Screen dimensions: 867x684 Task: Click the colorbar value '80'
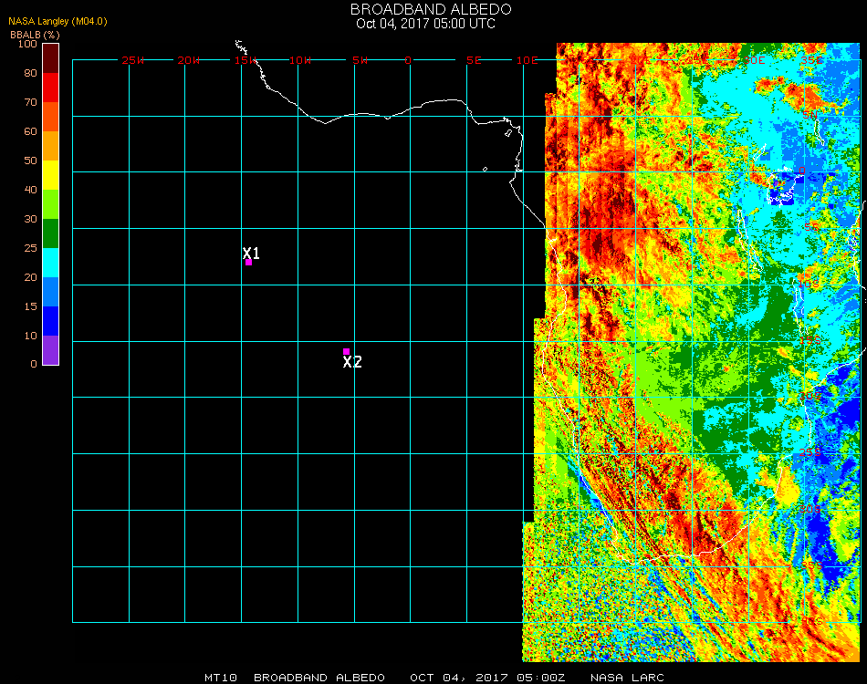30,73
